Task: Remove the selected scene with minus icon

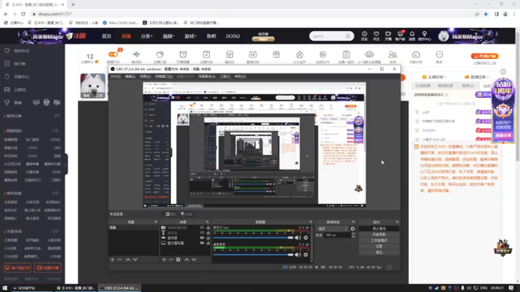Action: point(120,260)
